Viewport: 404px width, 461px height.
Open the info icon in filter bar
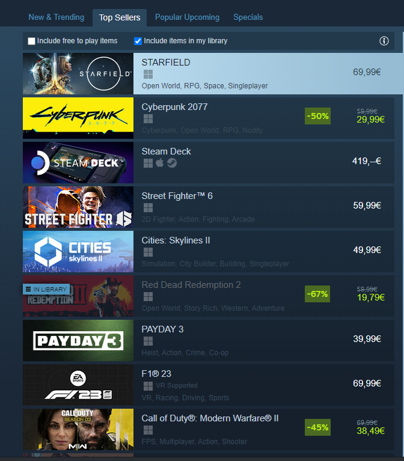pos(384,41)
